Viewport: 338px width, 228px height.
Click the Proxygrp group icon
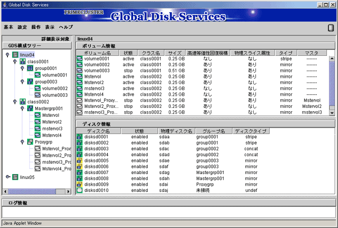click(x=30, y=142)
